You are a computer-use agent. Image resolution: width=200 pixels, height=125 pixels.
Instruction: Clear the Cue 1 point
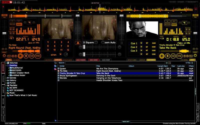(154, 43)
